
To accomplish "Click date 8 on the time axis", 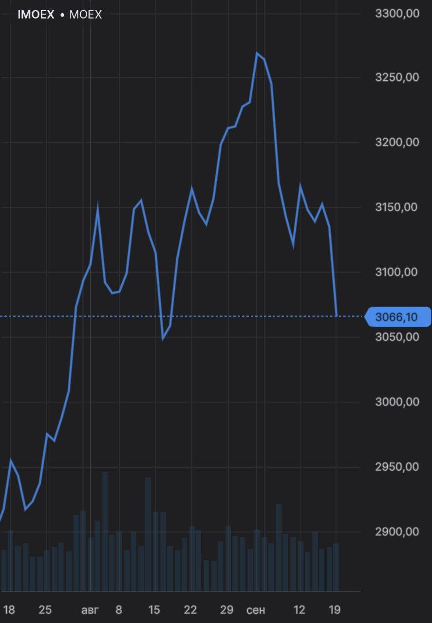I will point(119,610).
